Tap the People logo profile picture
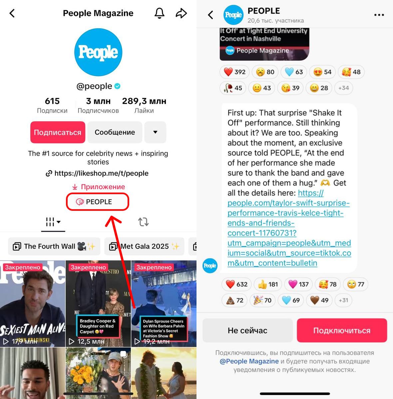The width and height of the screenshot is (393, 399). click(x=98, y=52)
